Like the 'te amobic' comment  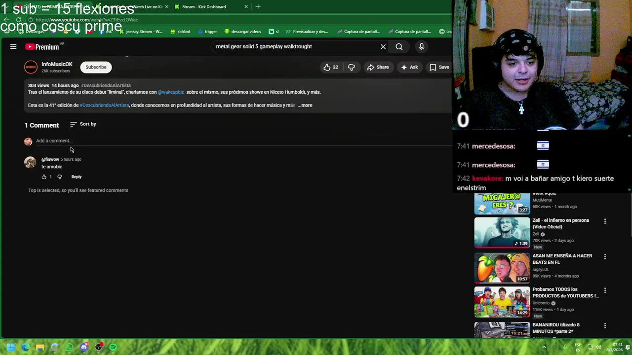44,177
